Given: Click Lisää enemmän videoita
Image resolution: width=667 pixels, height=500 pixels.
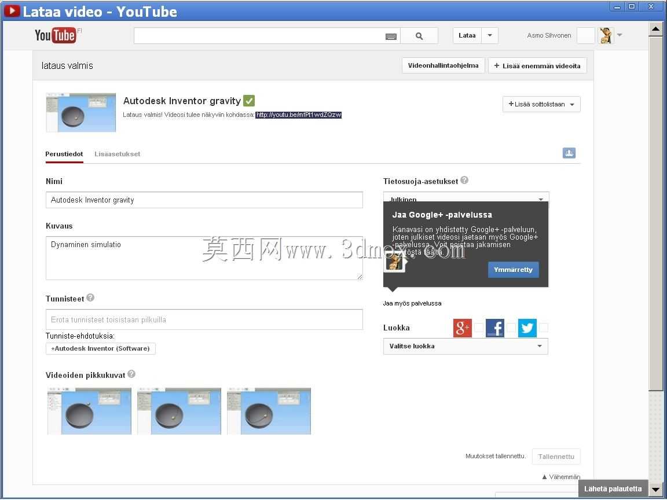Looking at the screenshot, I should pyautogui.click(x=537, y=65).
